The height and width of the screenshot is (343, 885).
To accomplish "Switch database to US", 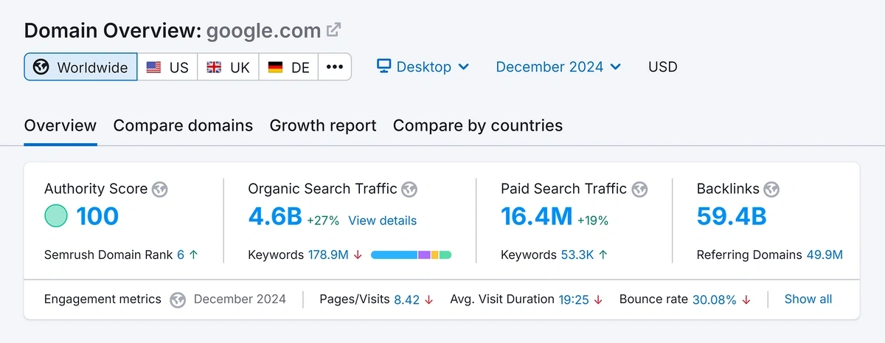I will pos(167,66).
